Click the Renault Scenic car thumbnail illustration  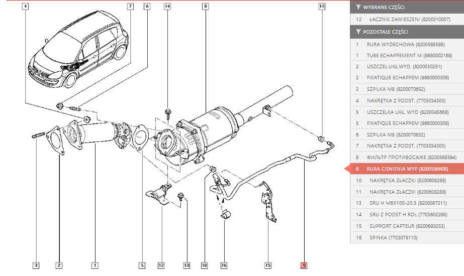point(78,50)
